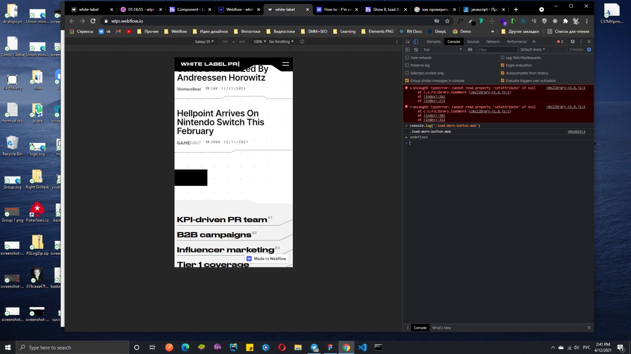The height and width of the screenshot is (354, 631).
Task: Open console settings blue gear
Action: click(589, 50)
